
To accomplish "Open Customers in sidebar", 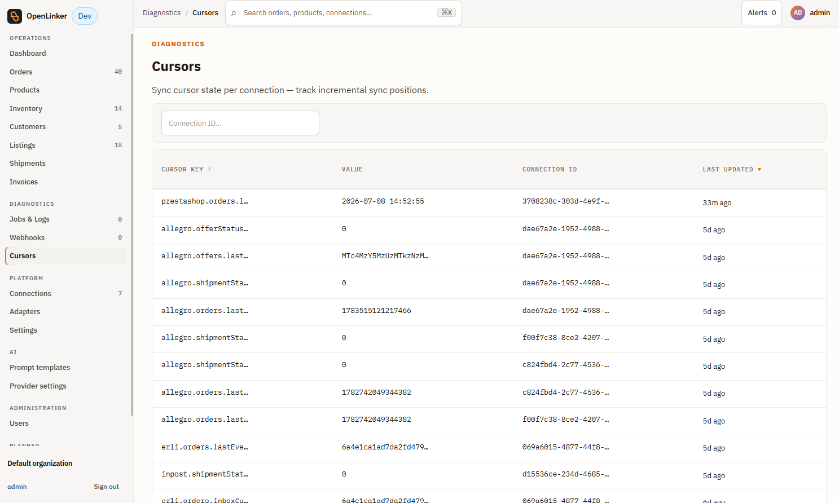I will point(65,127).
